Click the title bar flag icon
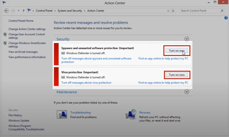Image resolution: width=229 pixels, height=137 pixels. point(4,3)
